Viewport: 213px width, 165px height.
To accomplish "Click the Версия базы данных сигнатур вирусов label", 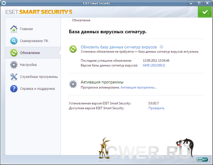I will 109,65.
